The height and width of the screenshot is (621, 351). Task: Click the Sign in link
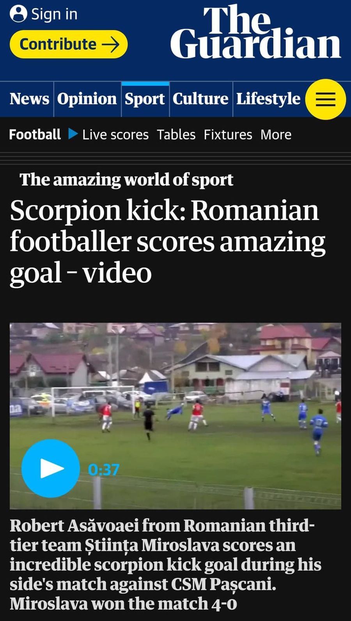(x=54, y=14)
